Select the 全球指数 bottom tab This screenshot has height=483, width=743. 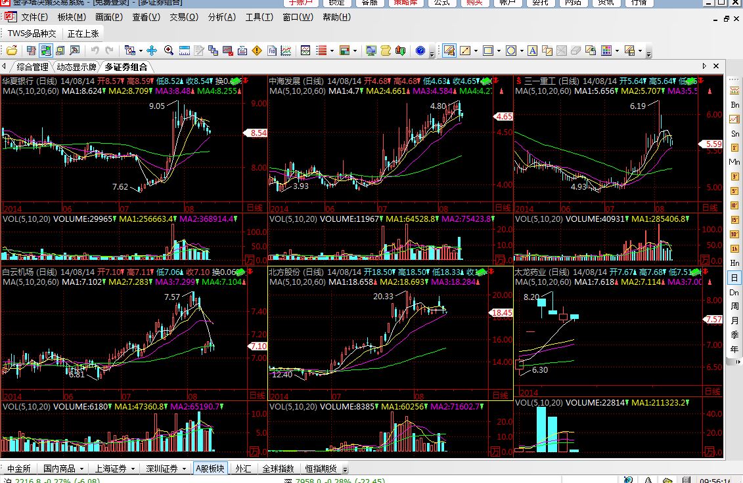click(x=278, y=469)
